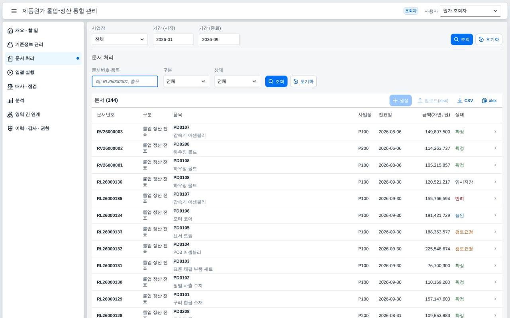Viewport: 510px width, 318px height.
Task: Click the 기간 (종료) field 2026-09
Action: pos(219,39)
